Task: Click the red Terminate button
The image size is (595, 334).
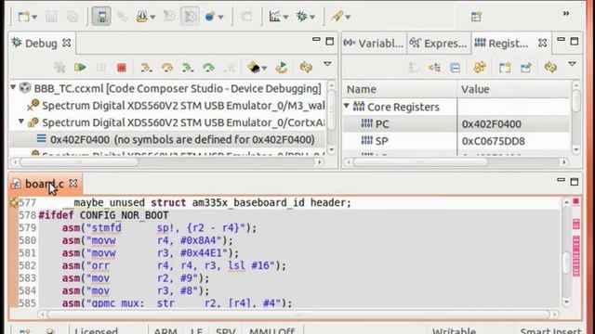Action: (122, 68)
